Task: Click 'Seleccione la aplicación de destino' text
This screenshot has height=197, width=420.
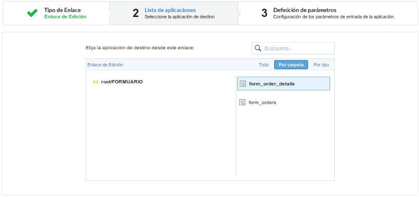Action: pyautogui.click(x=180, y=17)
